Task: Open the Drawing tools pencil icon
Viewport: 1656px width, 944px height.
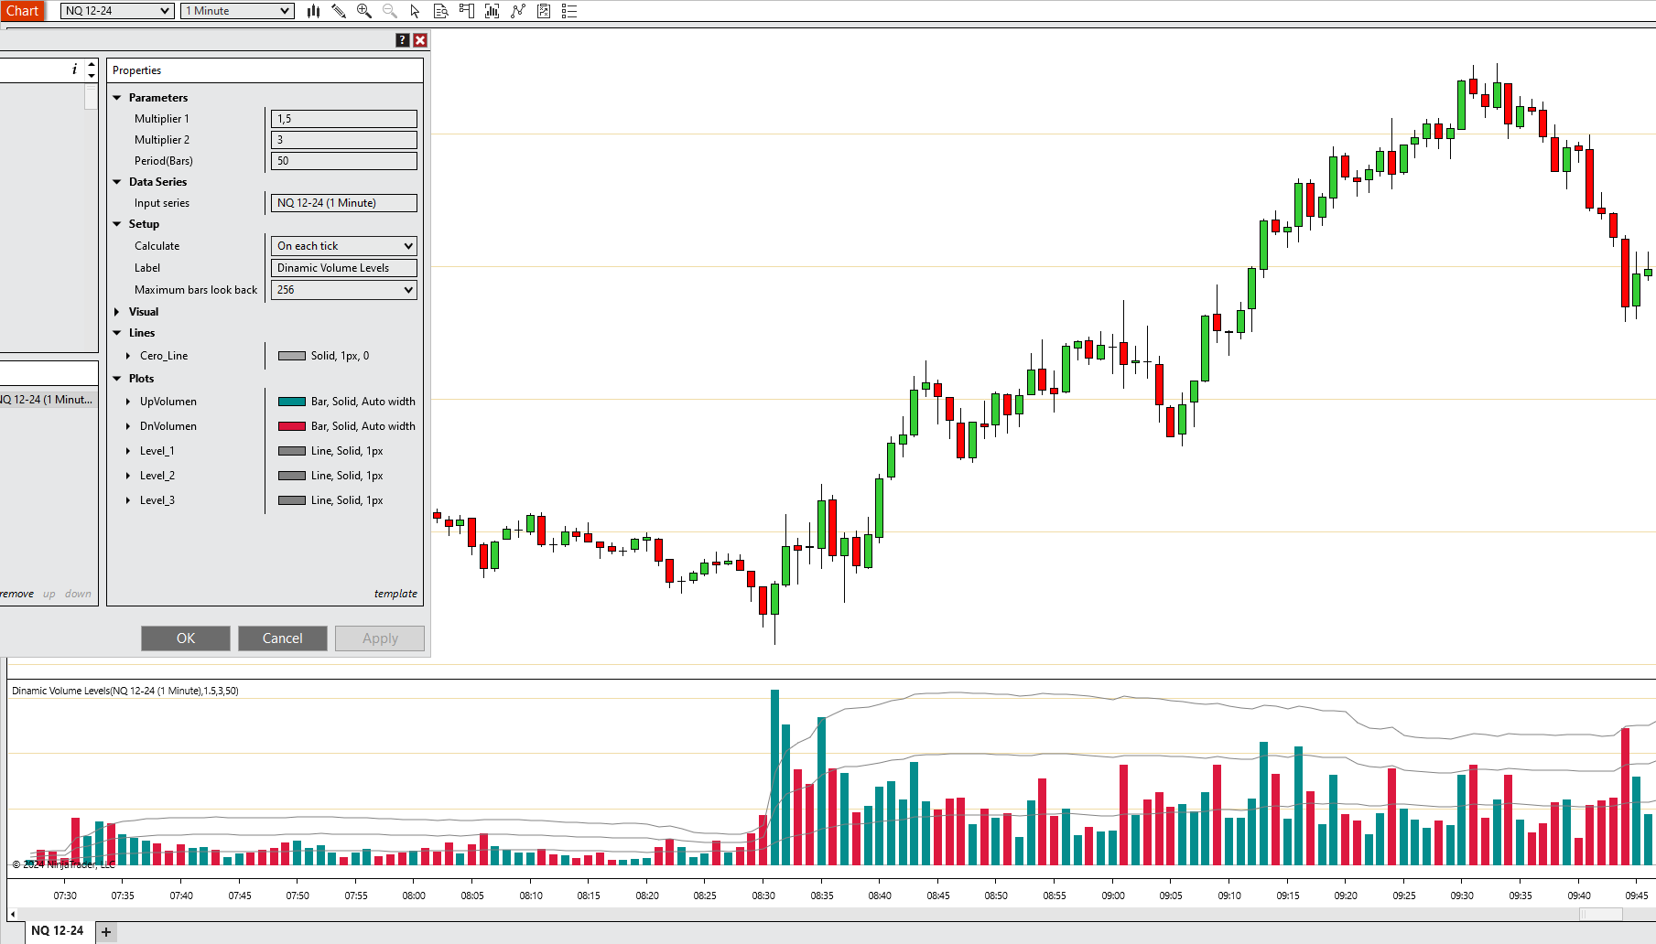Action: coord(339,11)
